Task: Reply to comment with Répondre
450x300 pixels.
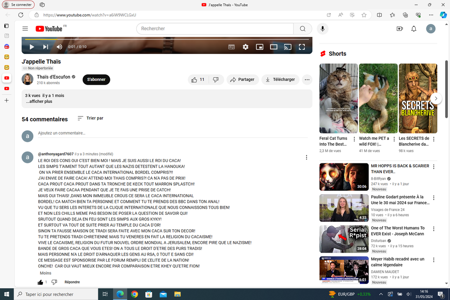Action: pos(72,282)
